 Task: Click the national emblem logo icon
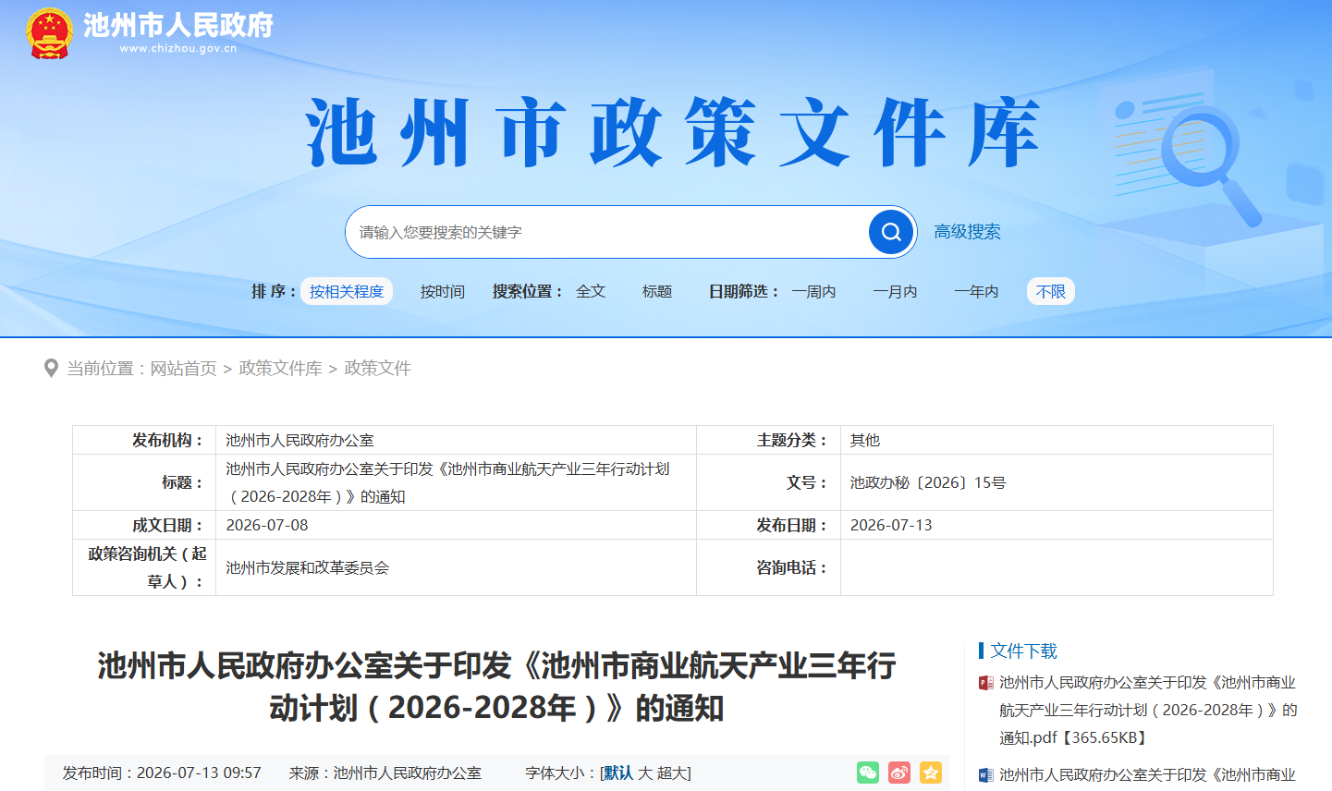(x=49, y=34)
